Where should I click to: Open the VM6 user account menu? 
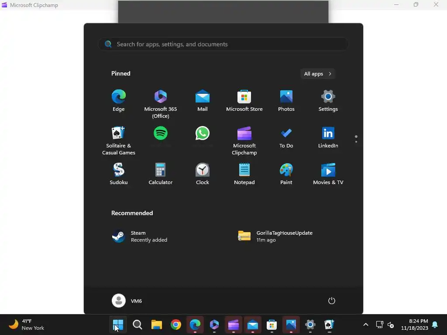[127, 301]
